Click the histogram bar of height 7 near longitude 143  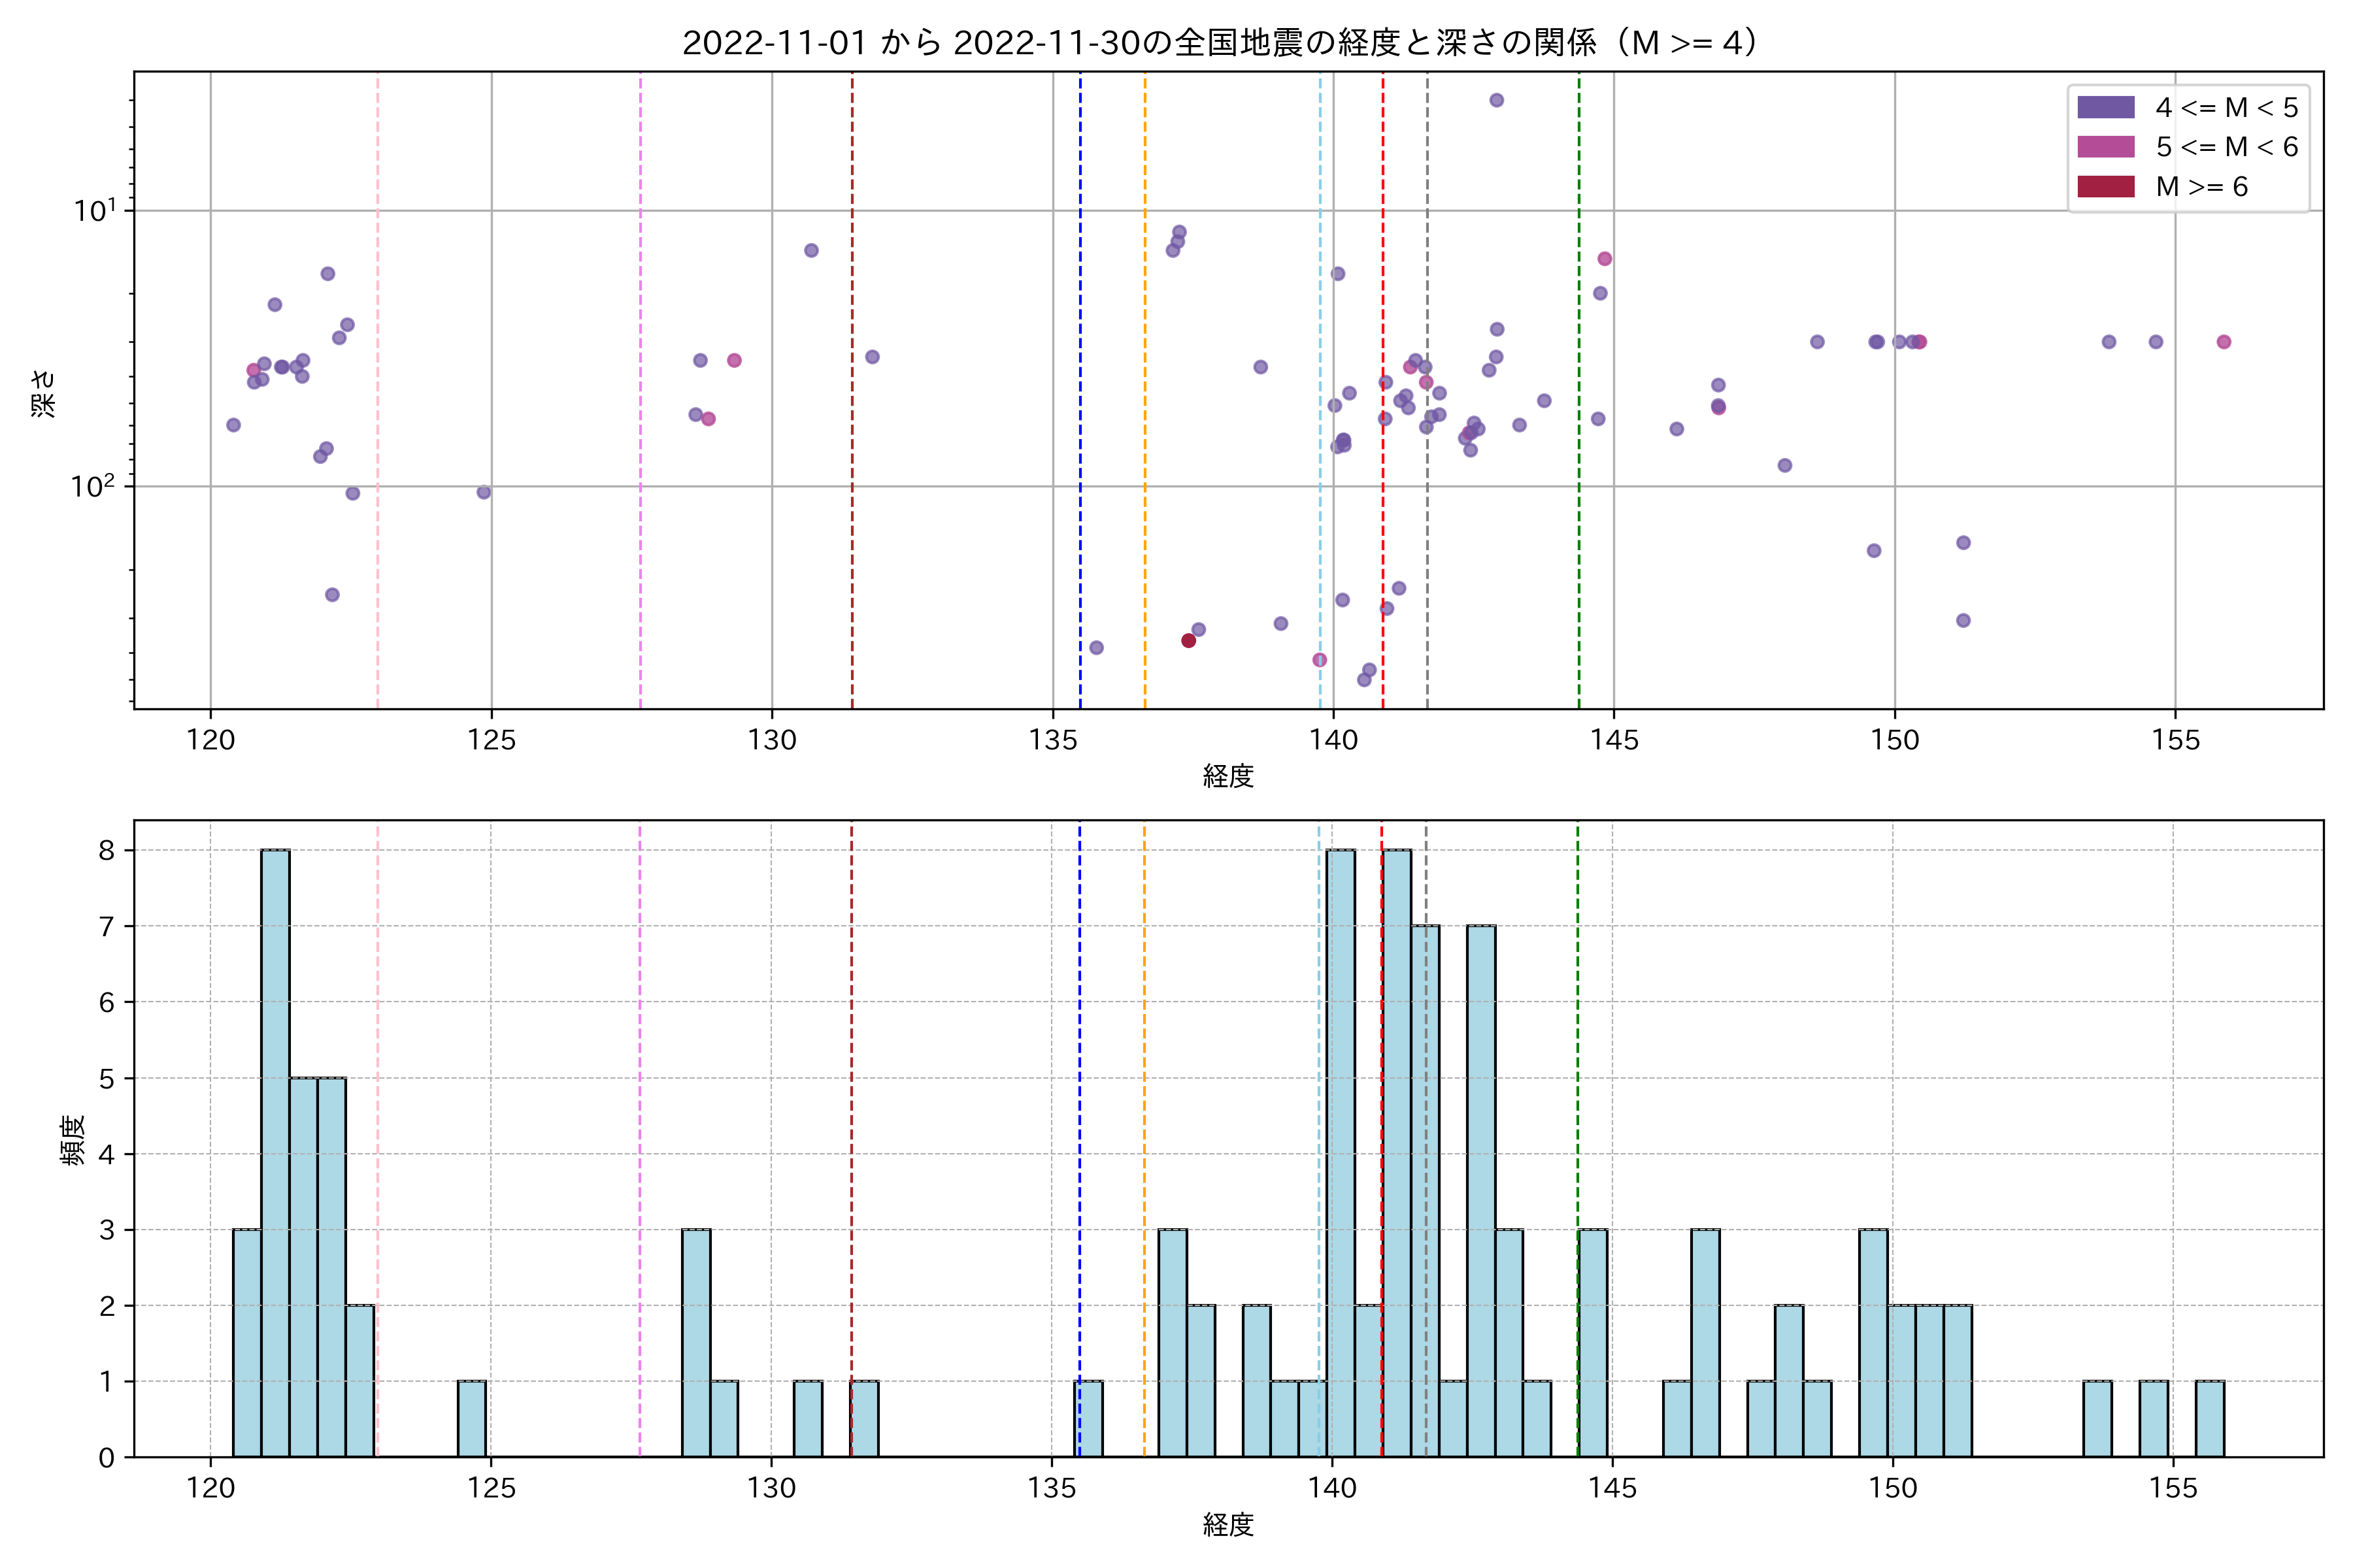[x=1482, y=1190]
